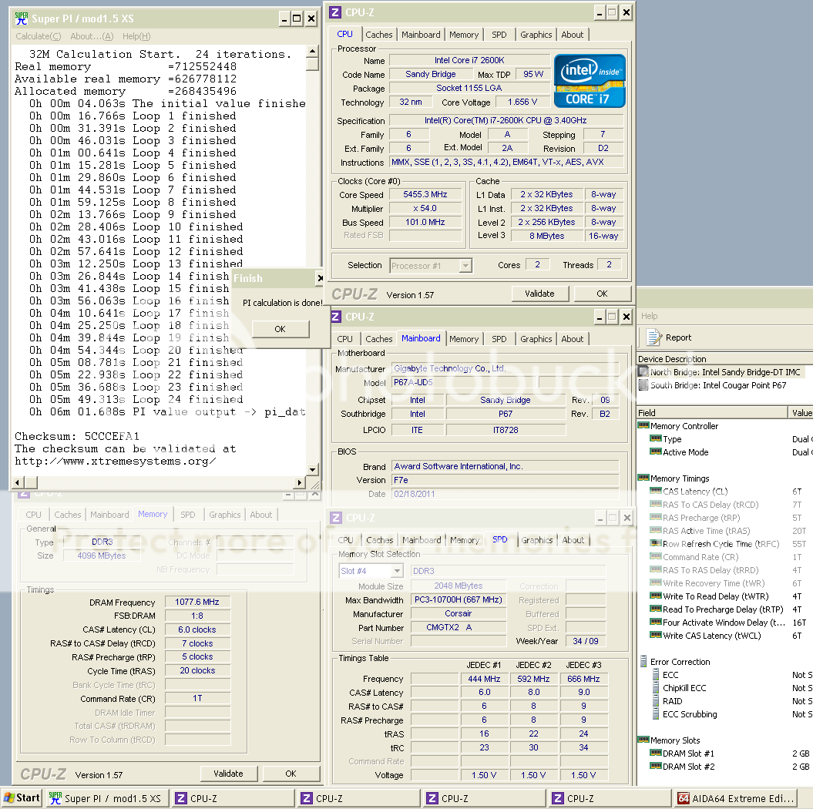The height and width of the screenshot is (809, 813).
Task: Switch to the Caches tab in CPU-Z
Action: pos(378,35)
